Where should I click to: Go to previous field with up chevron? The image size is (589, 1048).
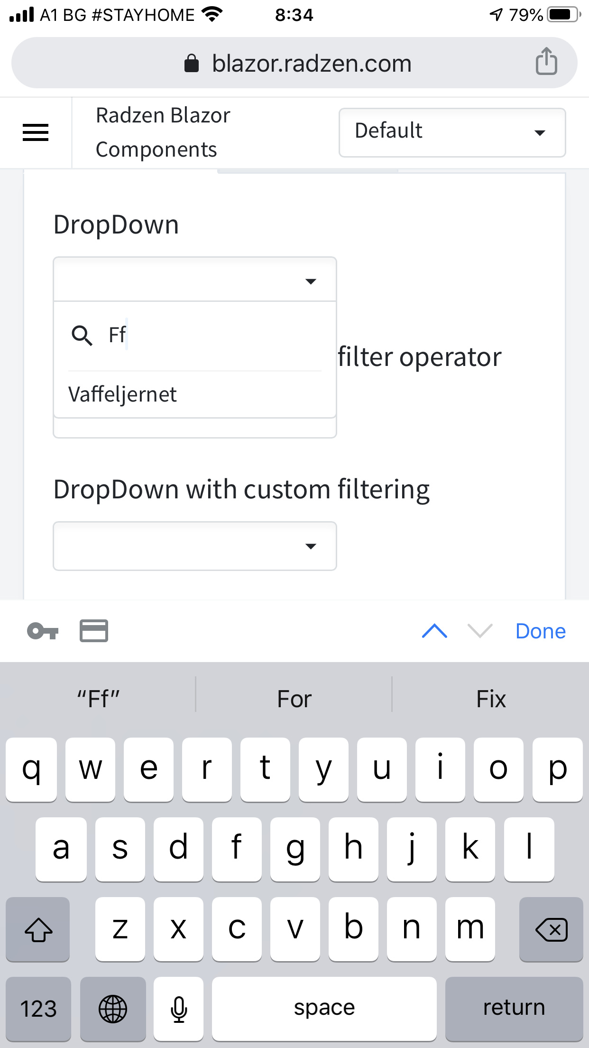pyautogui.click(x=434, y=631)
